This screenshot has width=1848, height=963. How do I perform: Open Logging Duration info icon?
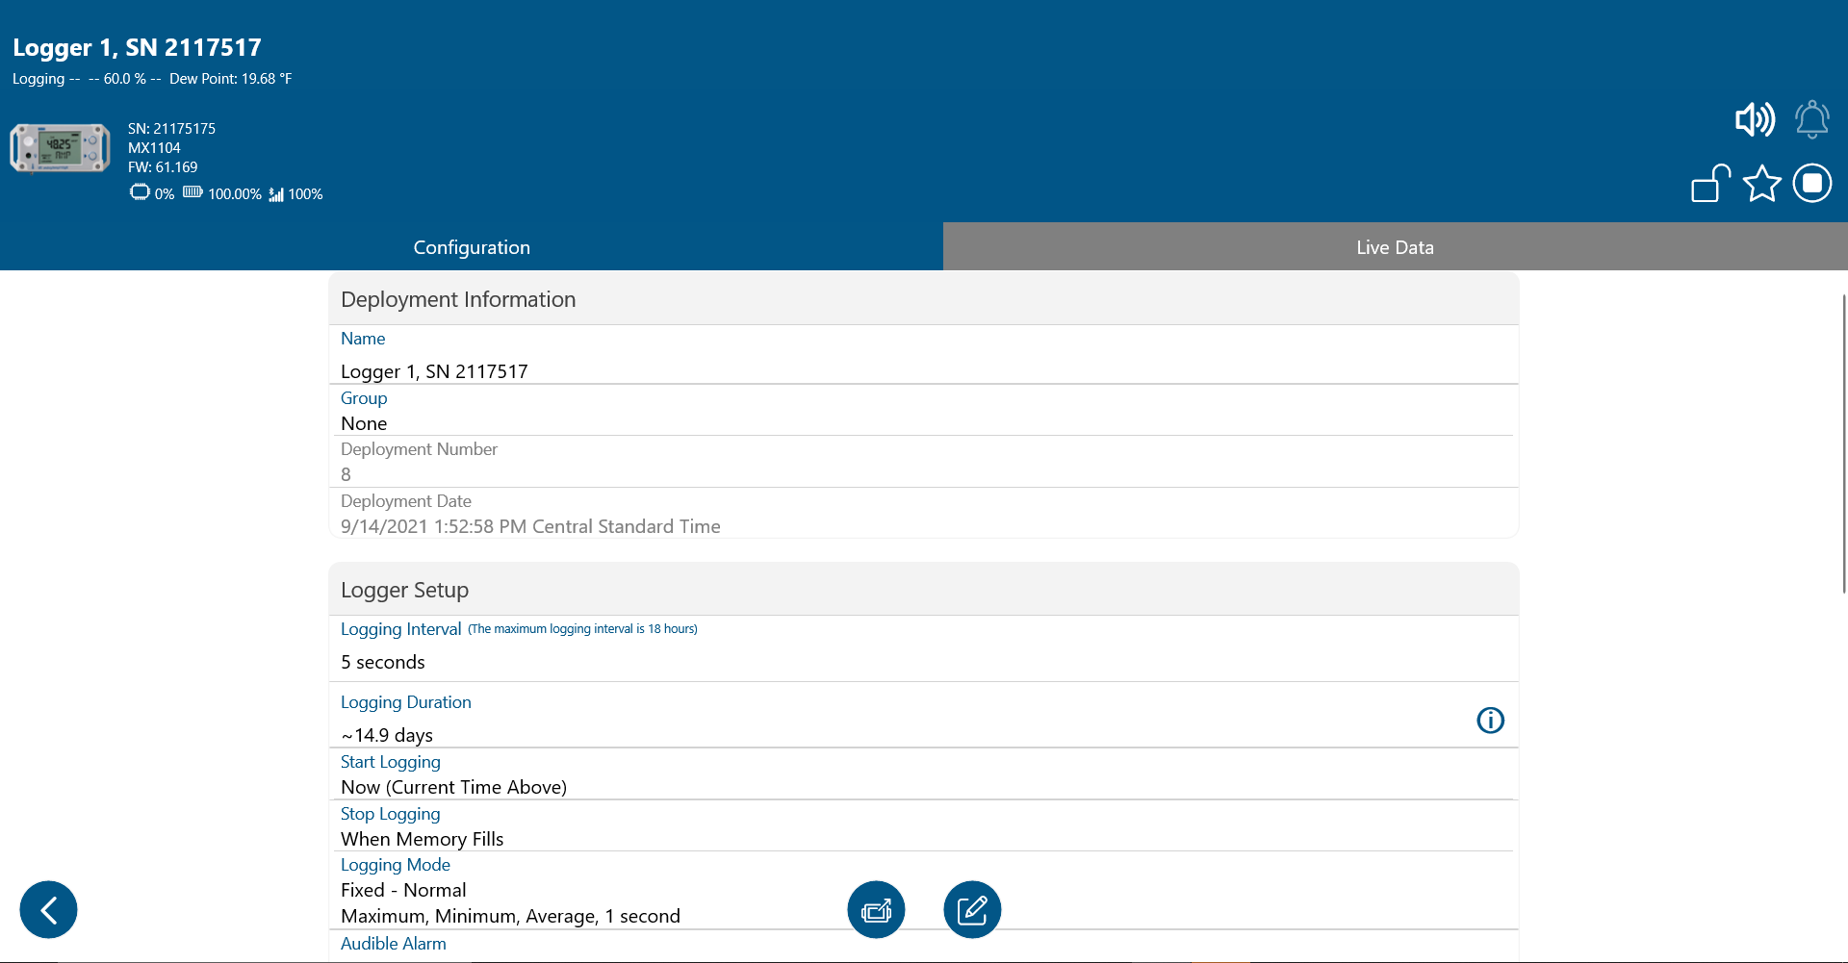pos(1490,720)
